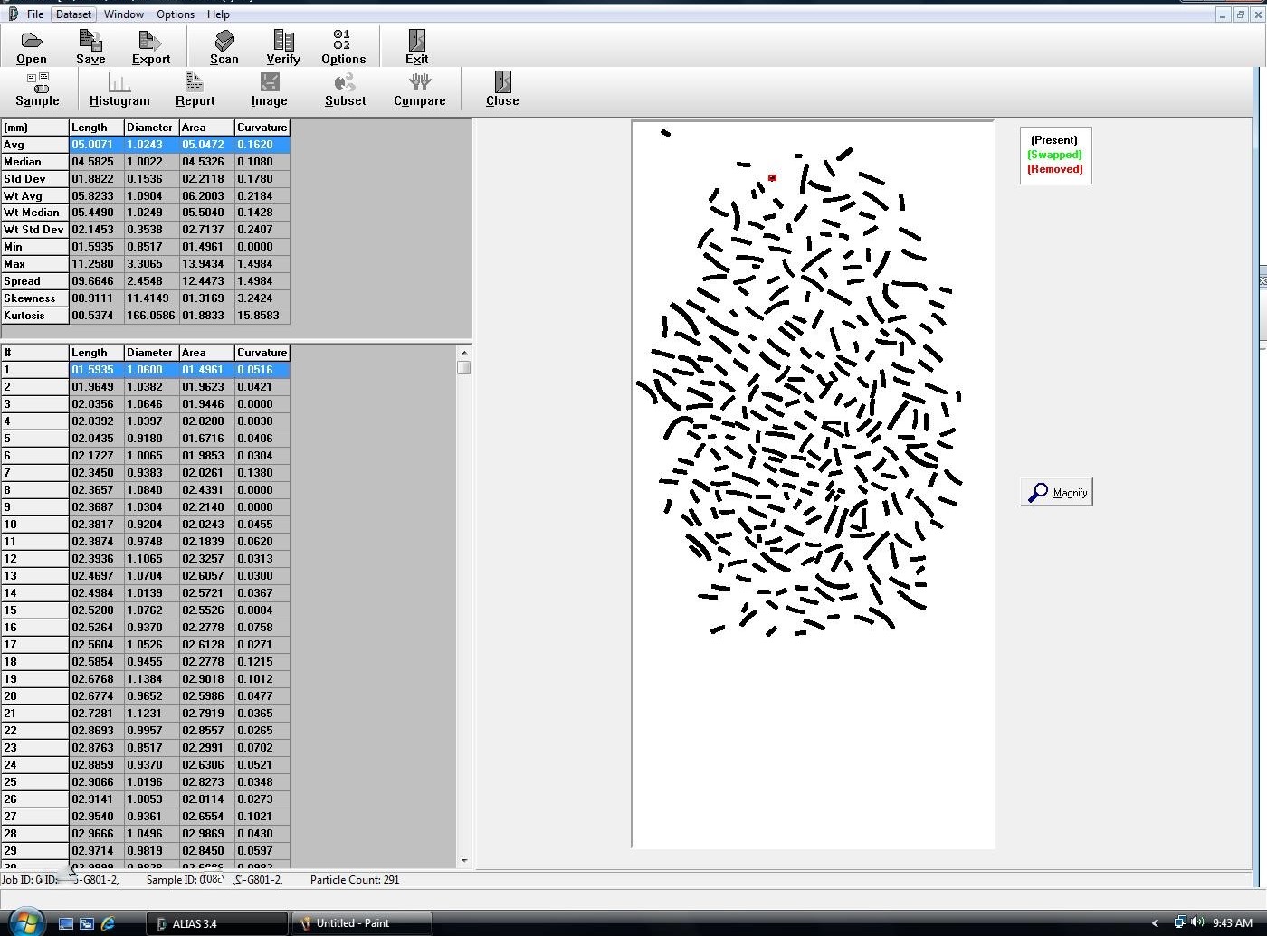Open the Dataset menu
This screenshot has height=936, width=1267.
point(73,14)
